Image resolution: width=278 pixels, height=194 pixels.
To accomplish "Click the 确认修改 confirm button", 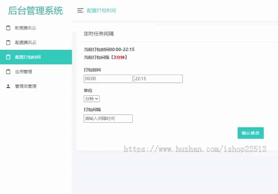I will pyautogui.click(x=251, y=133).
